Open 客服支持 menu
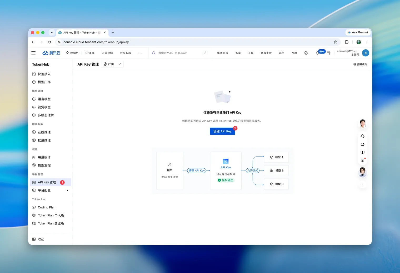 [266, 53]
